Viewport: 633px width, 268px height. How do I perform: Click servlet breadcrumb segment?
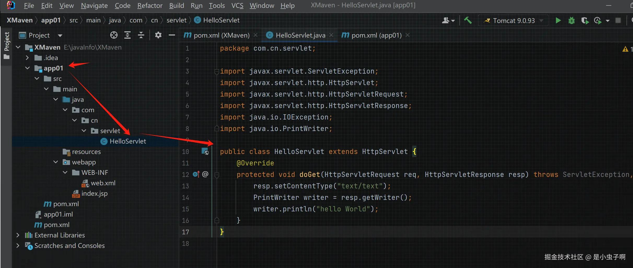click(177, 20)
